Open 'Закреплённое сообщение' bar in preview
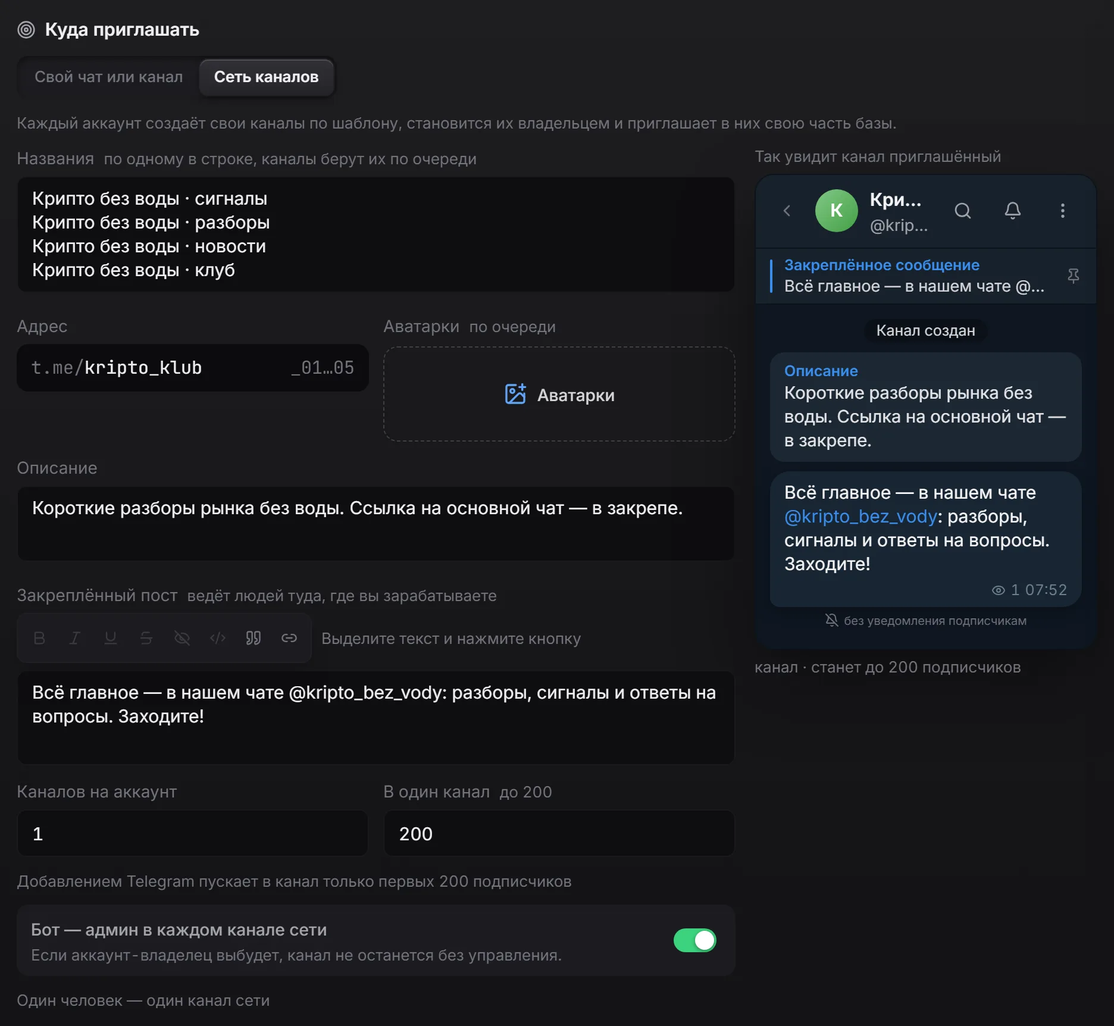Screen dimensions: 1114x1026 [x=925, y=276]
